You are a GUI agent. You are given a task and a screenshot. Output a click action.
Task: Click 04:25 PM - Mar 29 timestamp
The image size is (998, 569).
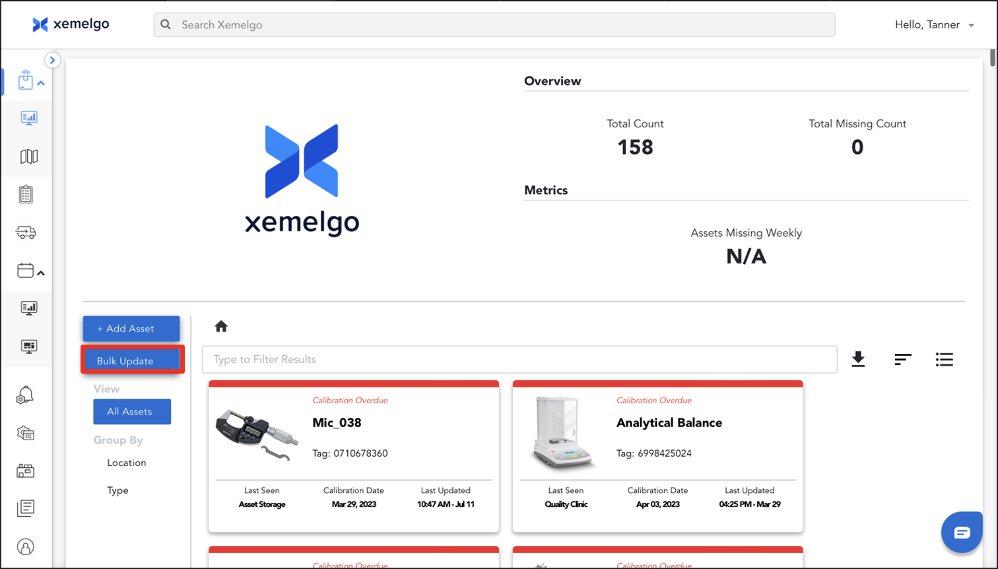(750, 504)
